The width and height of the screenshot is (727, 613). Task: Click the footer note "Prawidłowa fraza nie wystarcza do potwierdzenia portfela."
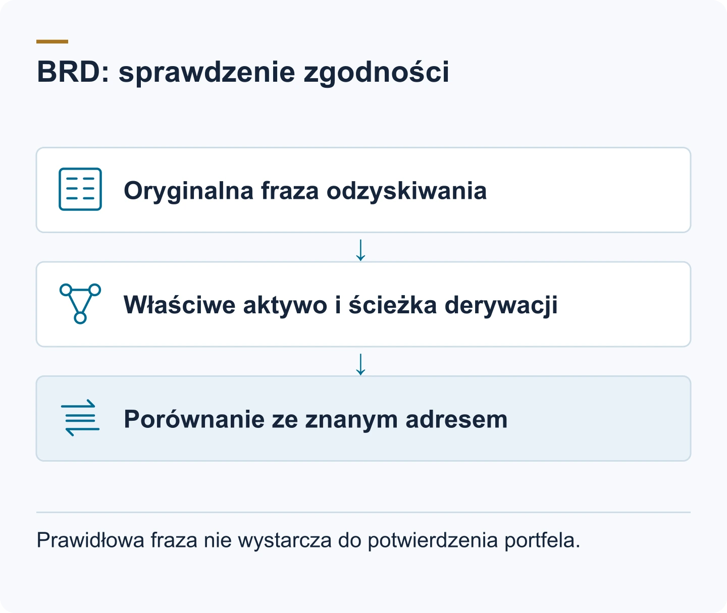pos(308,540)
